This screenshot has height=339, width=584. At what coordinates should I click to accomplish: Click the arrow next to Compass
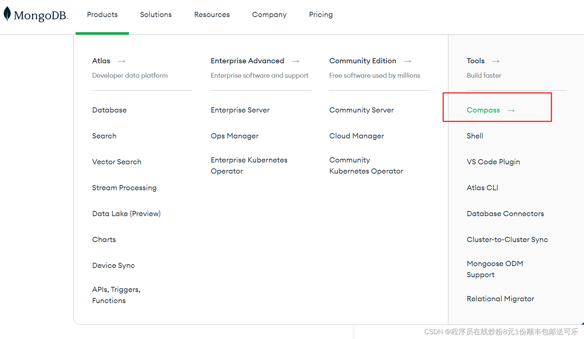click(x=511, y=111)
